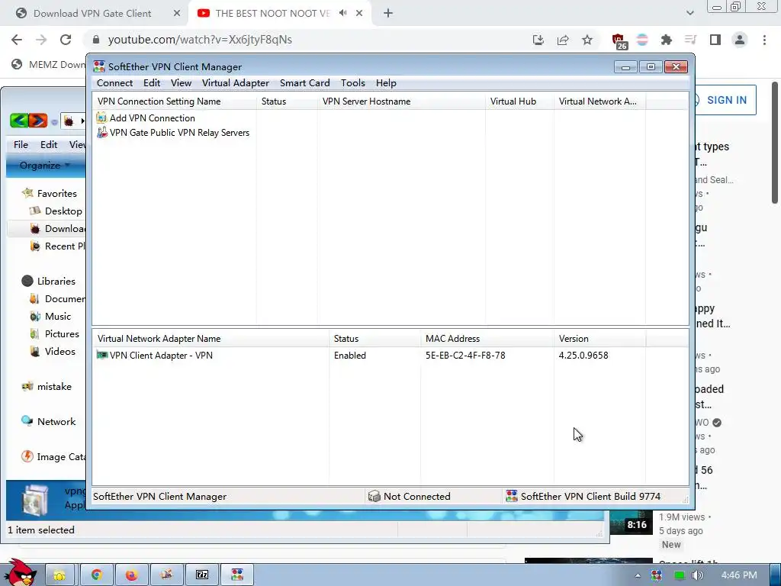The width and height of the screenshot is (781, 586).
Task: Open Chrome from the taskbar
Action: 97,575
